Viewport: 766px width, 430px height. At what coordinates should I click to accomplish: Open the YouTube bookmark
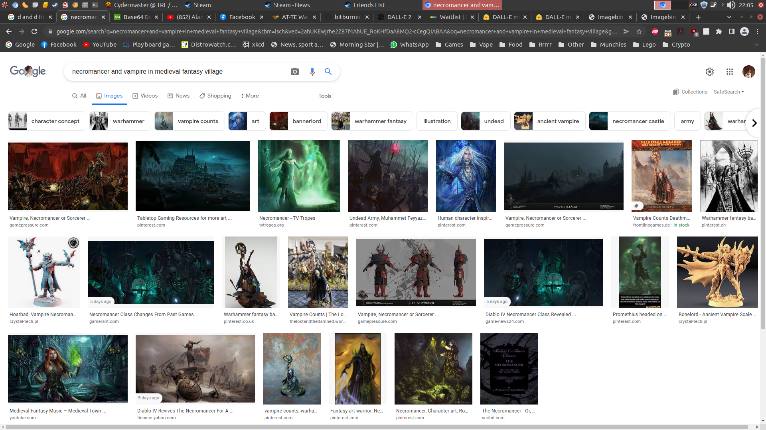pyautogui.click(x=100, y=45)
